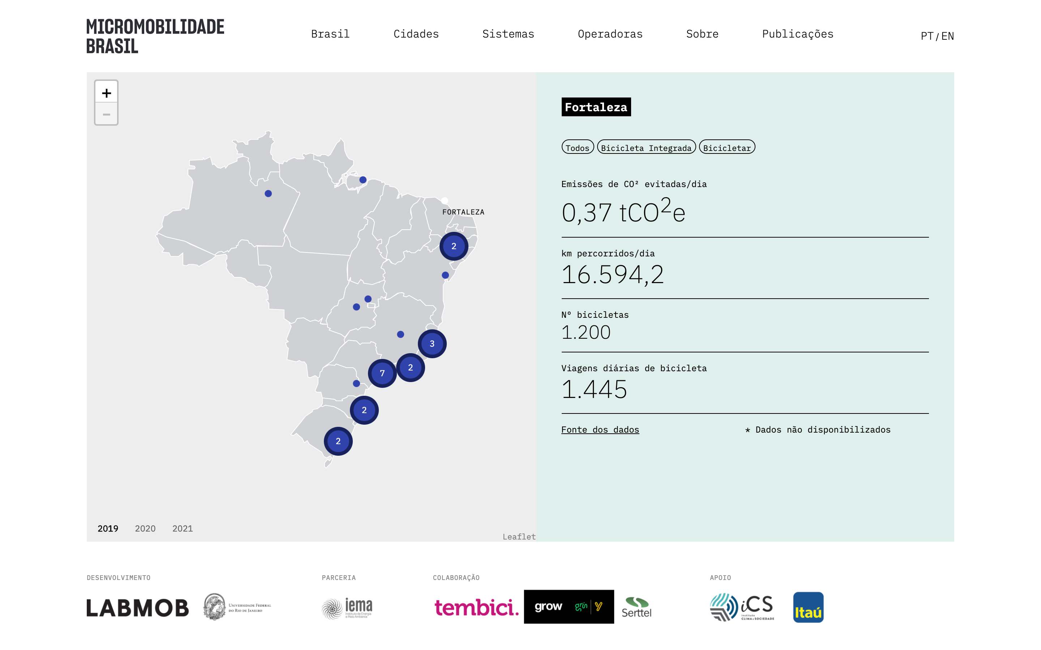Click the LABMOB logo
Screen dimensions: 1041x650
tap(138, 607)
